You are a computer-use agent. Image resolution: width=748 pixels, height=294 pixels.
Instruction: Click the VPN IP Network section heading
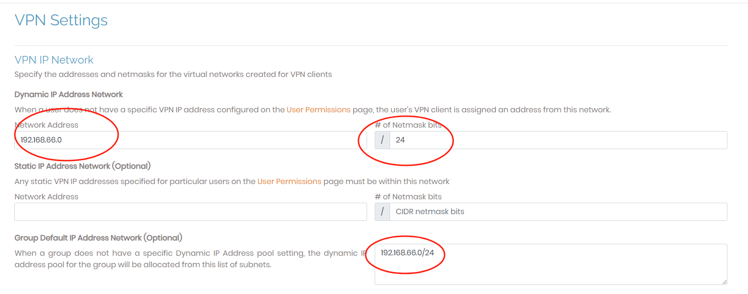[54, 60]
